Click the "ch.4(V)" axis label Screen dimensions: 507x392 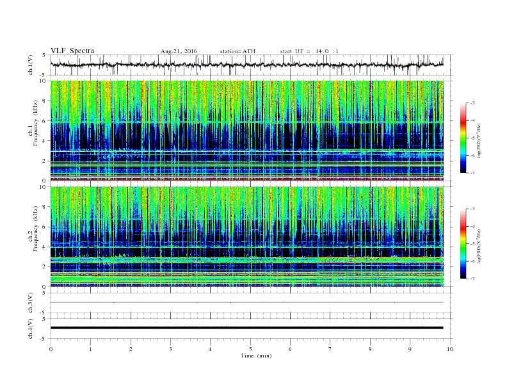tap(31, 329)
